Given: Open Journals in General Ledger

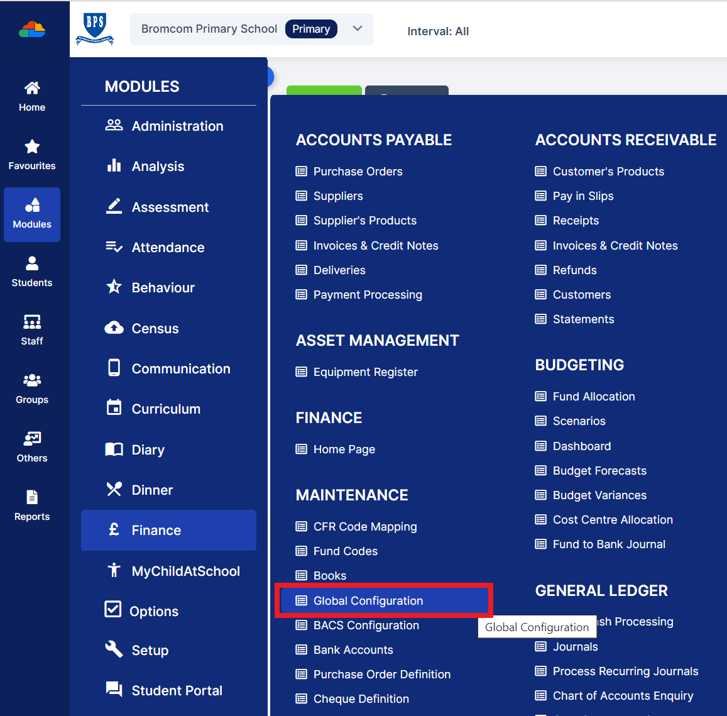Looking at the screenshot, I should click(574, 646).
